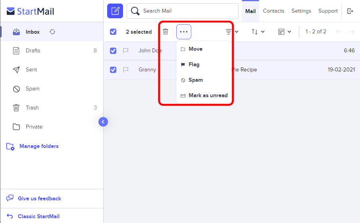The height and width of the screenshot is (223, 360).
Task: Refresh the Inbox with the sync icon
Action: click(52, 32)
